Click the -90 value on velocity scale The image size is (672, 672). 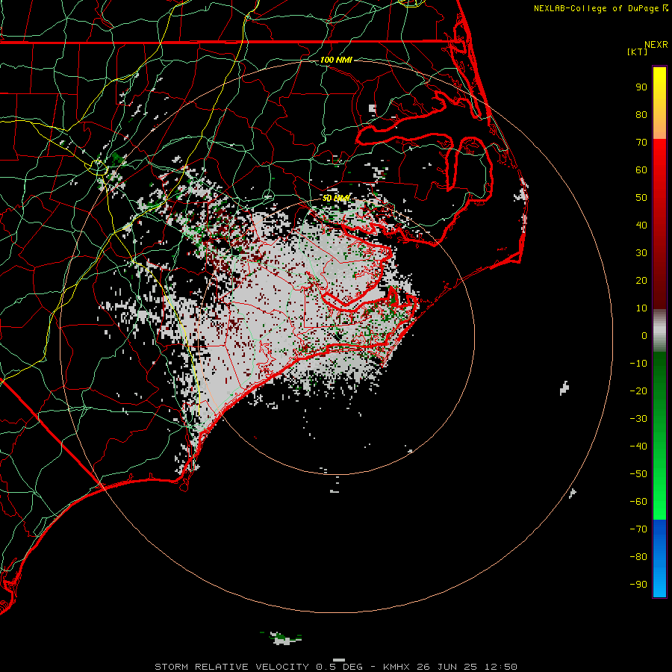(x=638, y=585)
